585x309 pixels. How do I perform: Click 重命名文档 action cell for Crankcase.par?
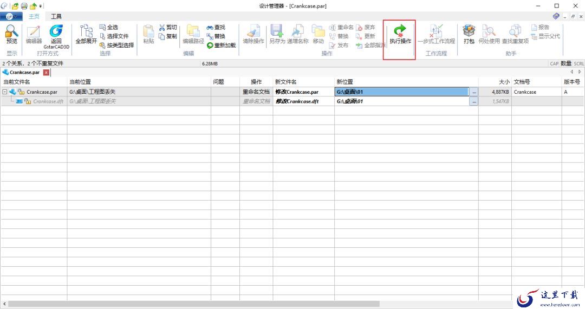pyautogui.click(x=256, y=92)
